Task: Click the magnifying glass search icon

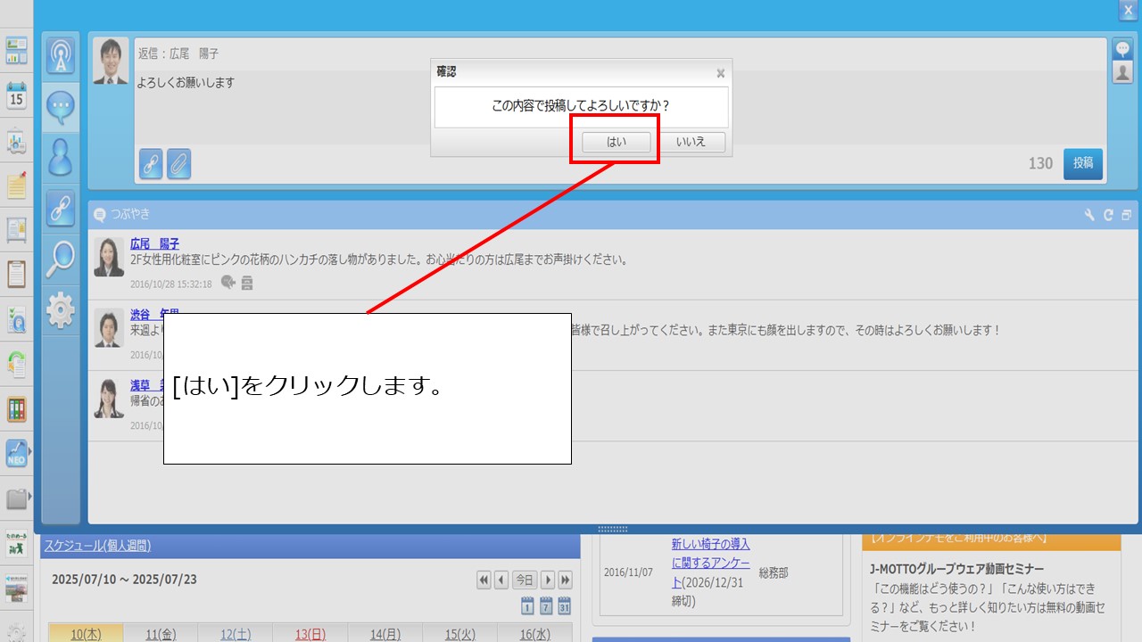Action: tap(61, 259)
